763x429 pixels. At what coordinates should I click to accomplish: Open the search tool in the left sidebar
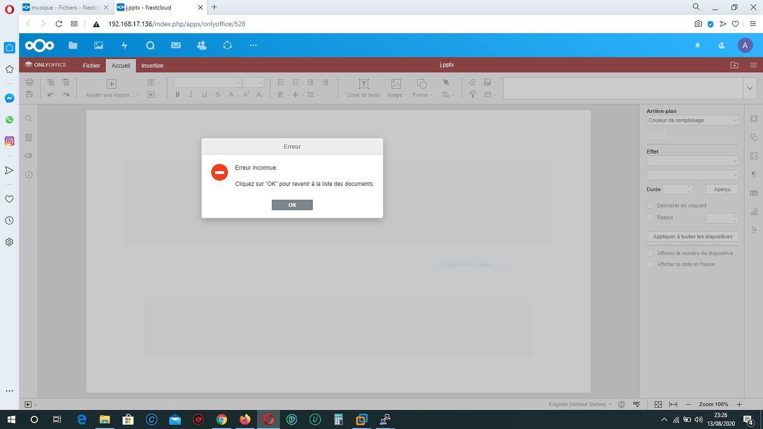coord(28,118)
